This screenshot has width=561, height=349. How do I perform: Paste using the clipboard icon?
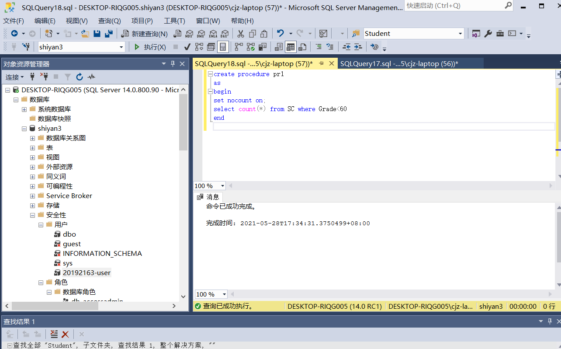pos(264,34)
